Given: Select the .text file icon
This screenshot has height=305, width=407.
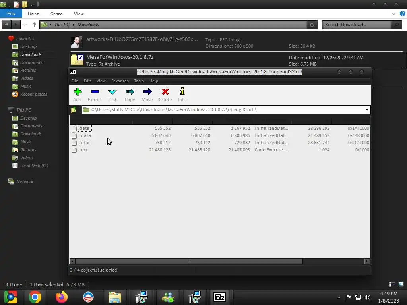Looking at the screenshot, I should (x=74, y=150).
